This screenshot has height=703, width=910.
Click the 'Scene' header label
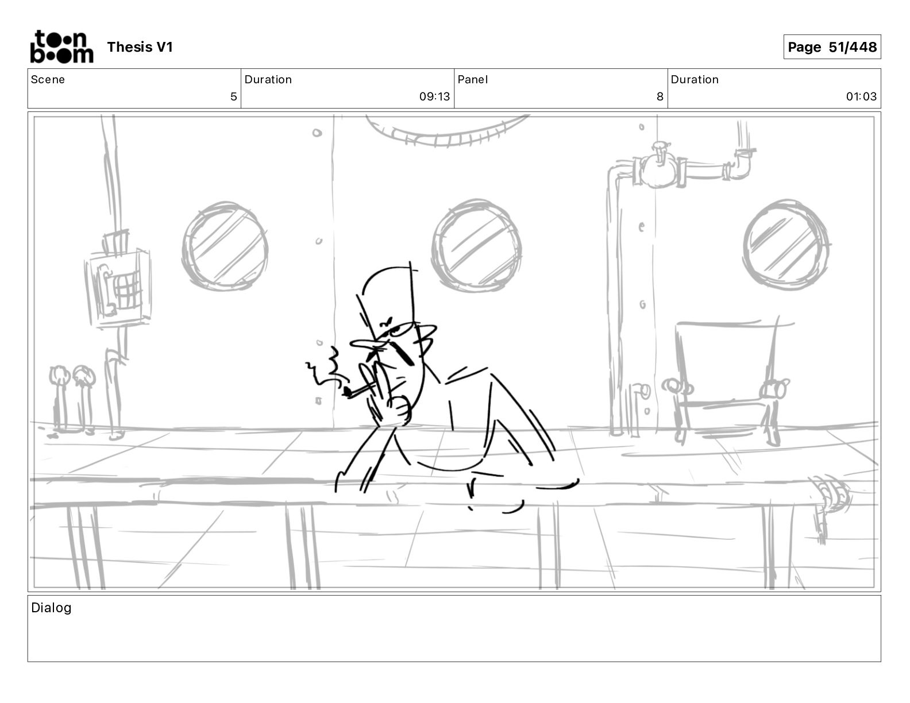[48, 80]
